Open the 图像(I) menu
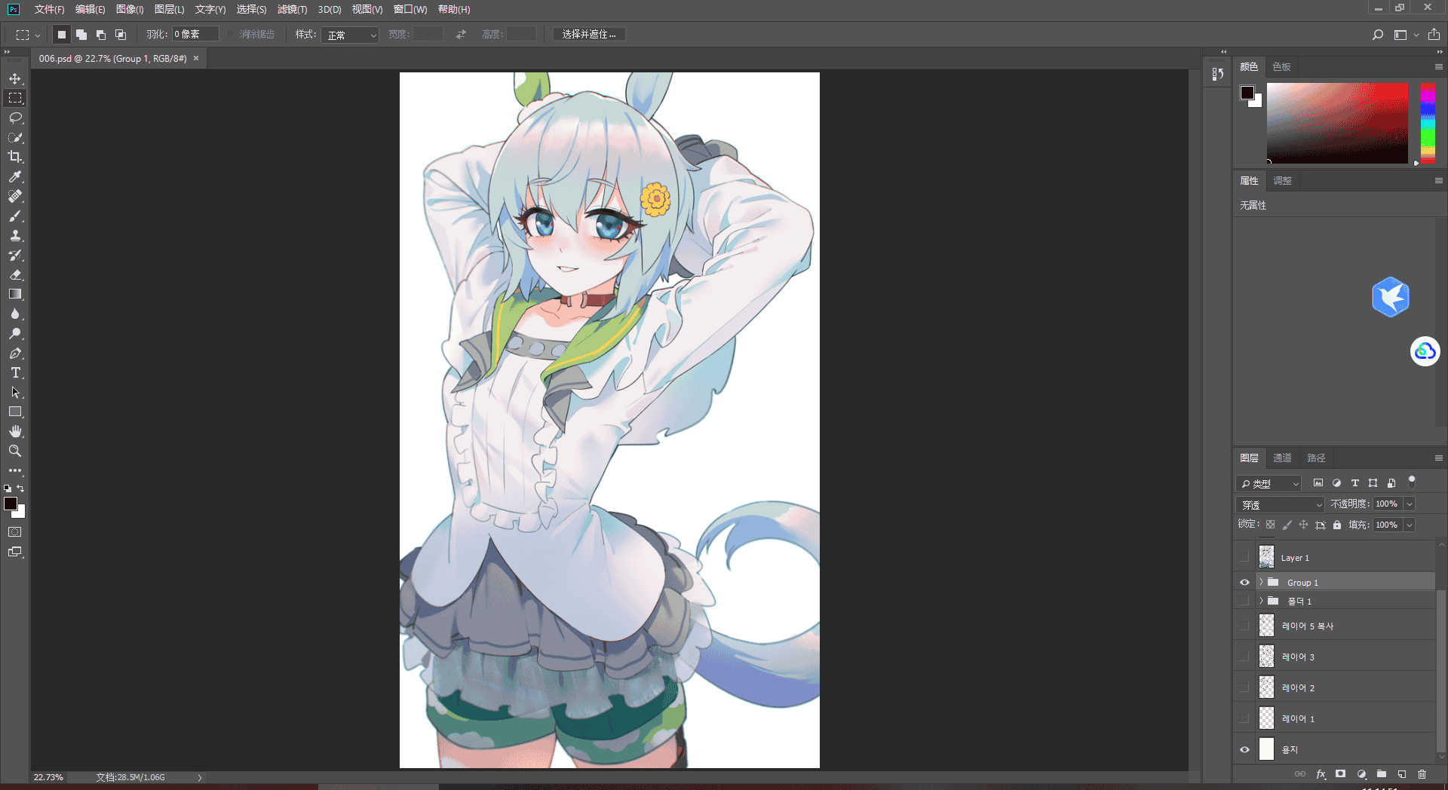 tap(130, 9)
